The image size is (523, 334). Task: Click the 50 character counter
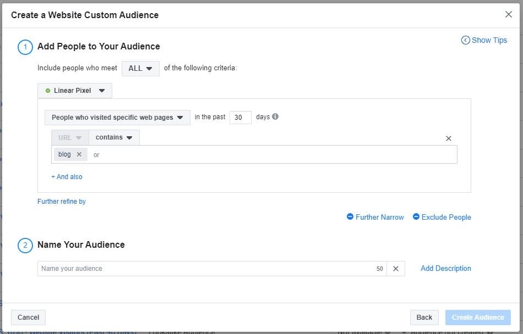coord(379,269)
